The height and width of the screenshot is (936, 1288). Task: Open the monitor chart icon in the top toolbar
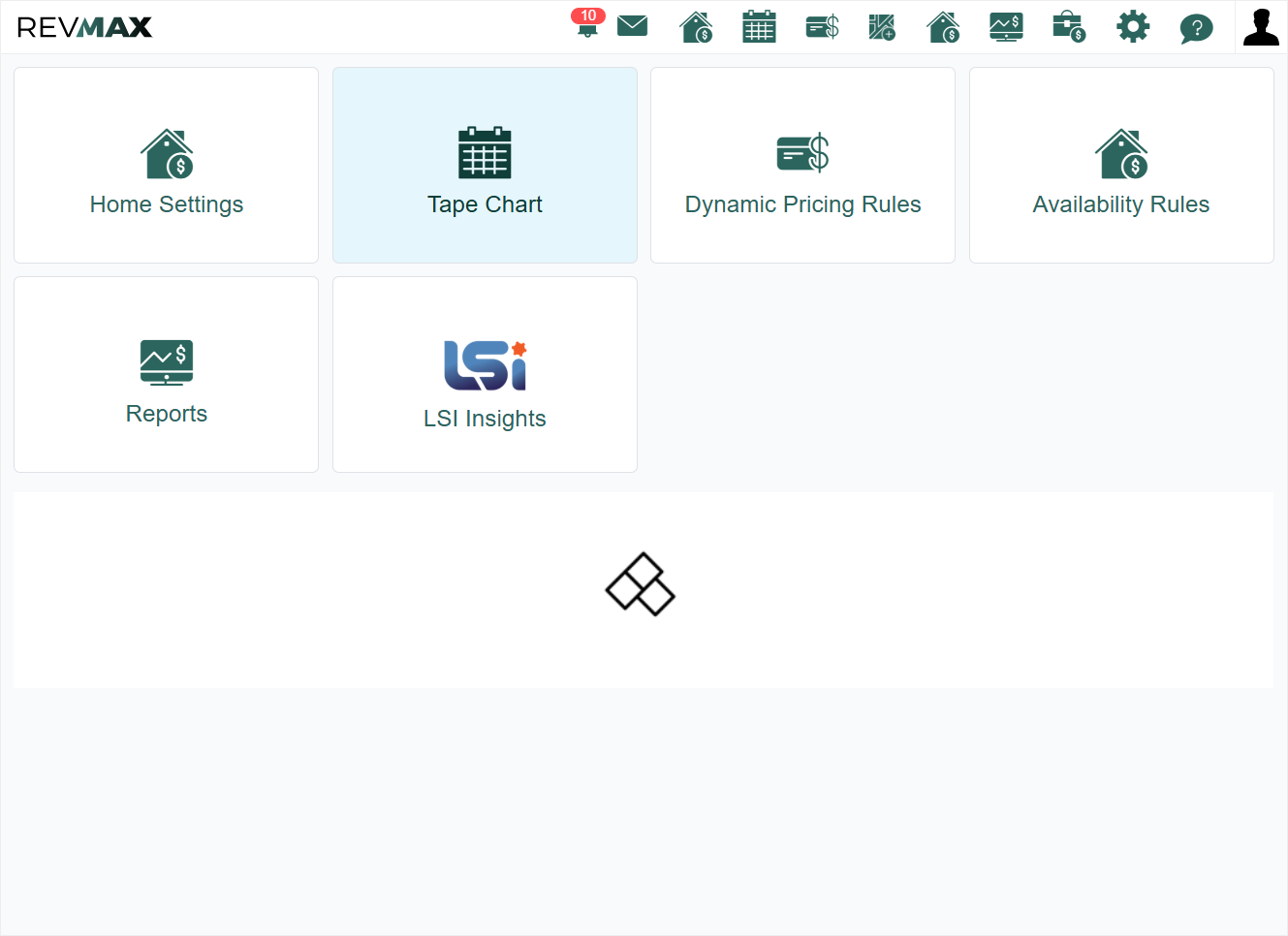point(1006,26)
